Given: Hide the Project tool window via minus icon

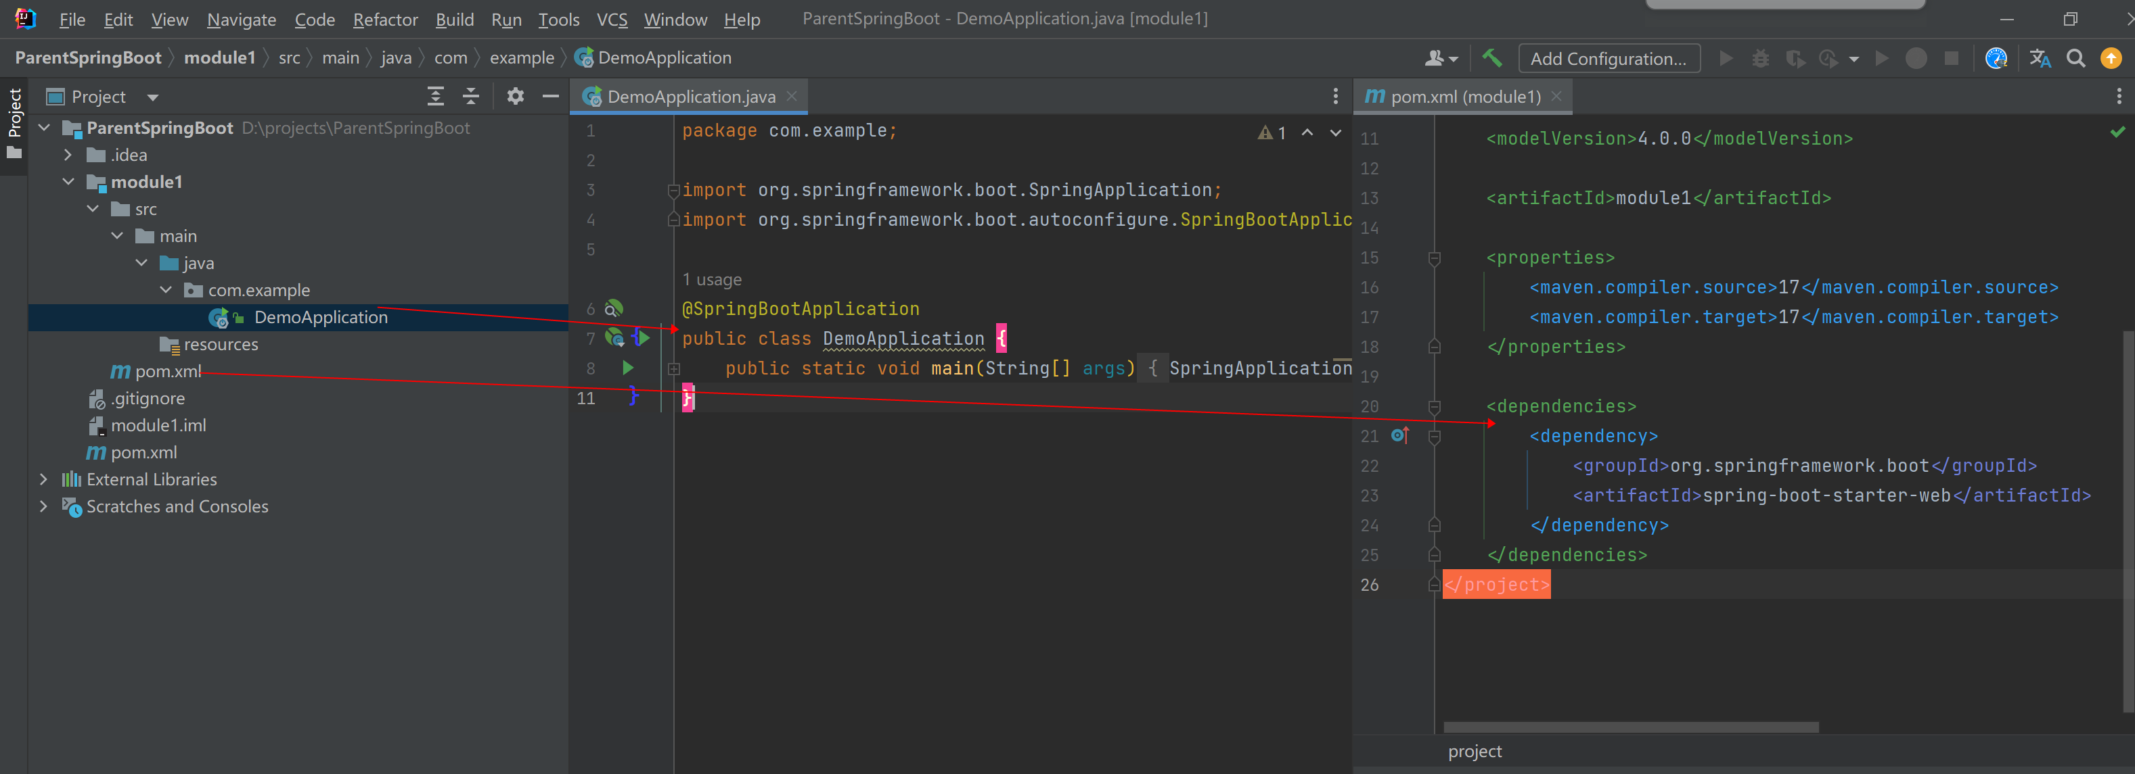Looking at the screenshot, I should click(550, 96).
